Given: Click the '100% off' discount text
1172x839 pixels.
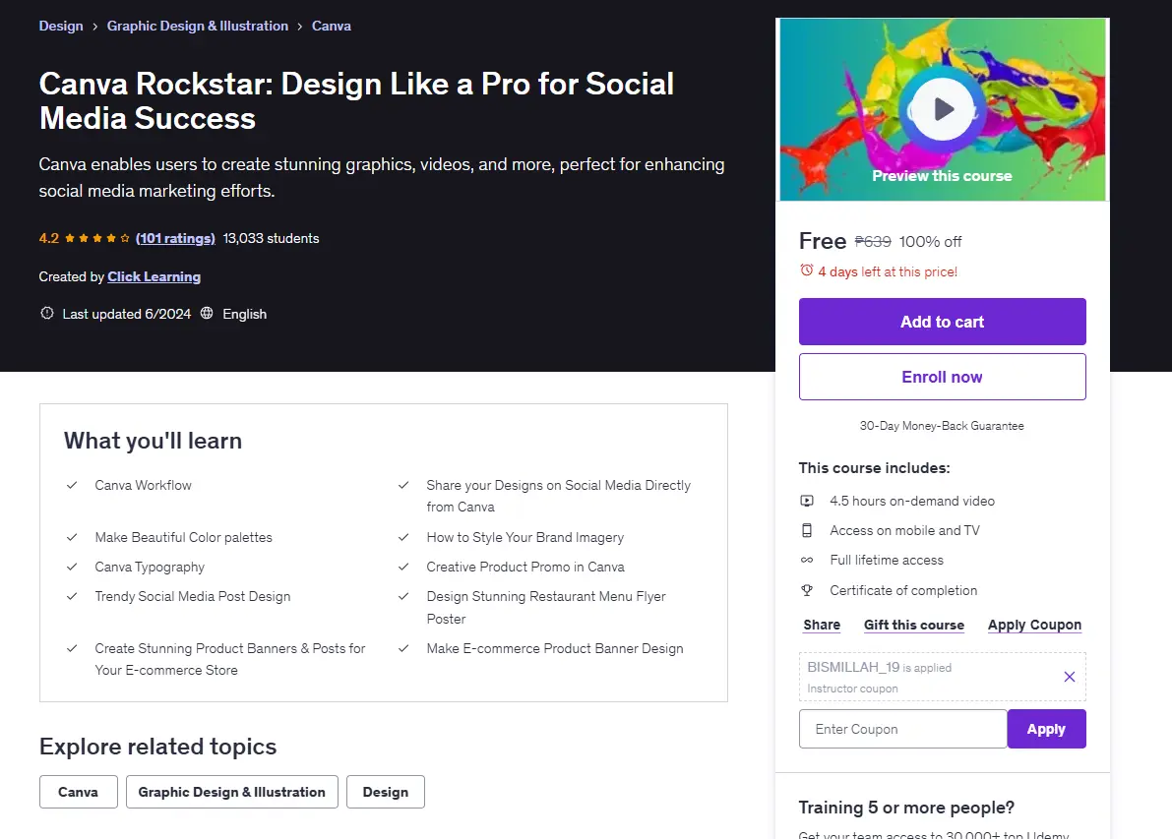Looking at the screenshot, I should click(x=930, y=242).
